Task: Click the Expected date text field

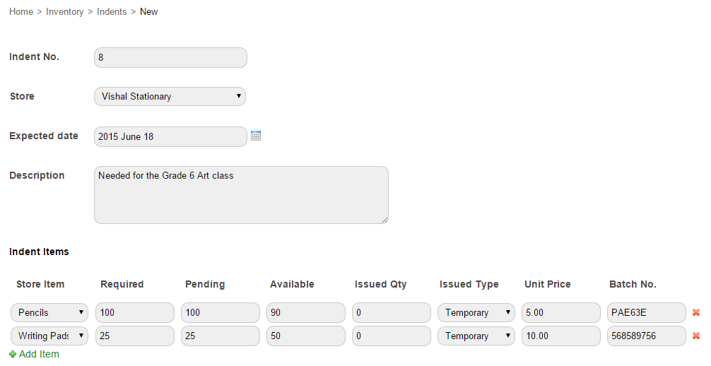Action: pos(170,136)
